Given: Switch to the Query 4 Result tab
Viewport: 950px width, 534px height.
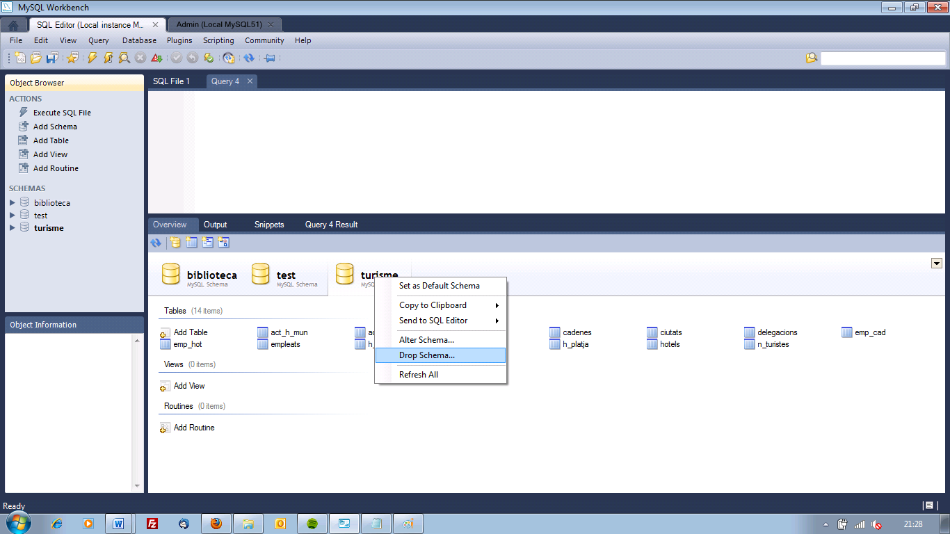Looking at the screenshot, I should coord(331,225).
